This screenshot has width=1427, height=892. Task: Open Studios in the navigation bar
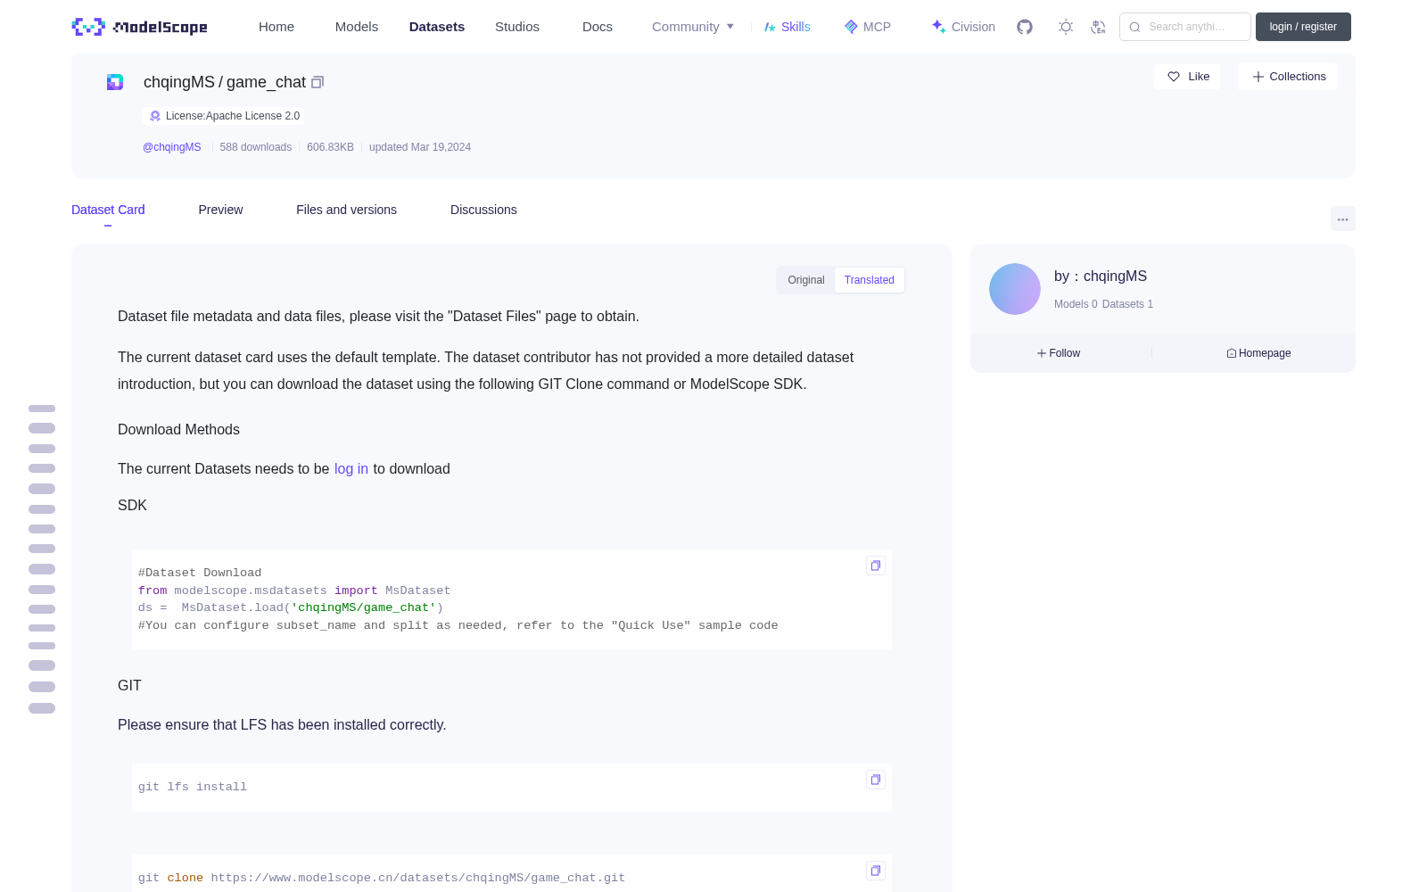(517, 27)
